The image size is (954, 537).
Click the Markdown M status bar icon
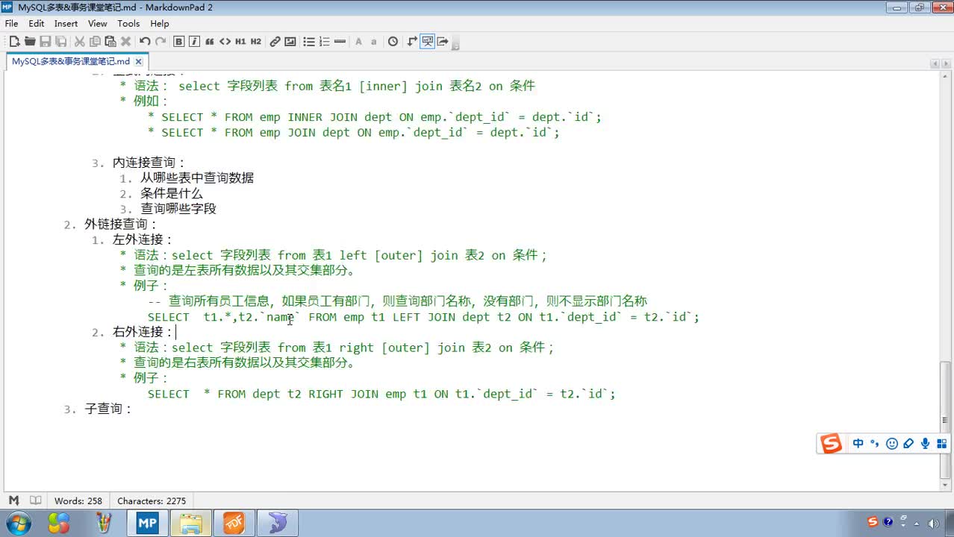(13, 500)
